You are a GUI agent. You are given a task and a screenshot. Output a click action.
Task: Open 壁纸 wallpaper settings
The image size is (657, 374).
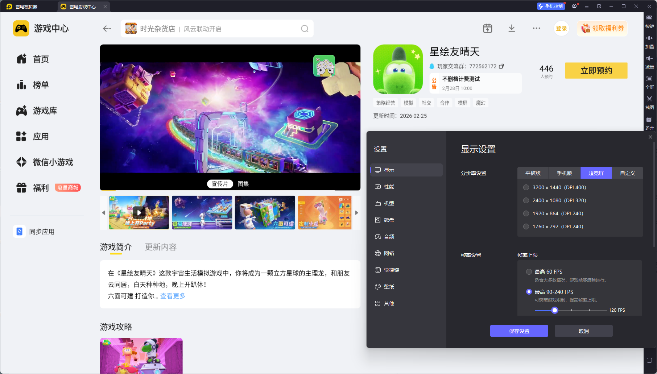(x=406, y=287)
